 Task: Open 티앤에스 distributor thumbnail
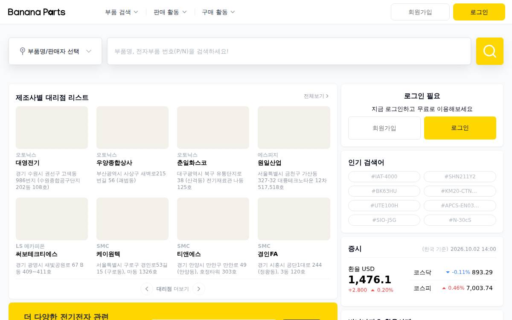pyautogui.click(x=213, y=219)
